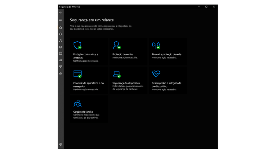Viewport: 275px width, 154px height.
Task: Close the Segurança do Windows window
Action: 214,7
